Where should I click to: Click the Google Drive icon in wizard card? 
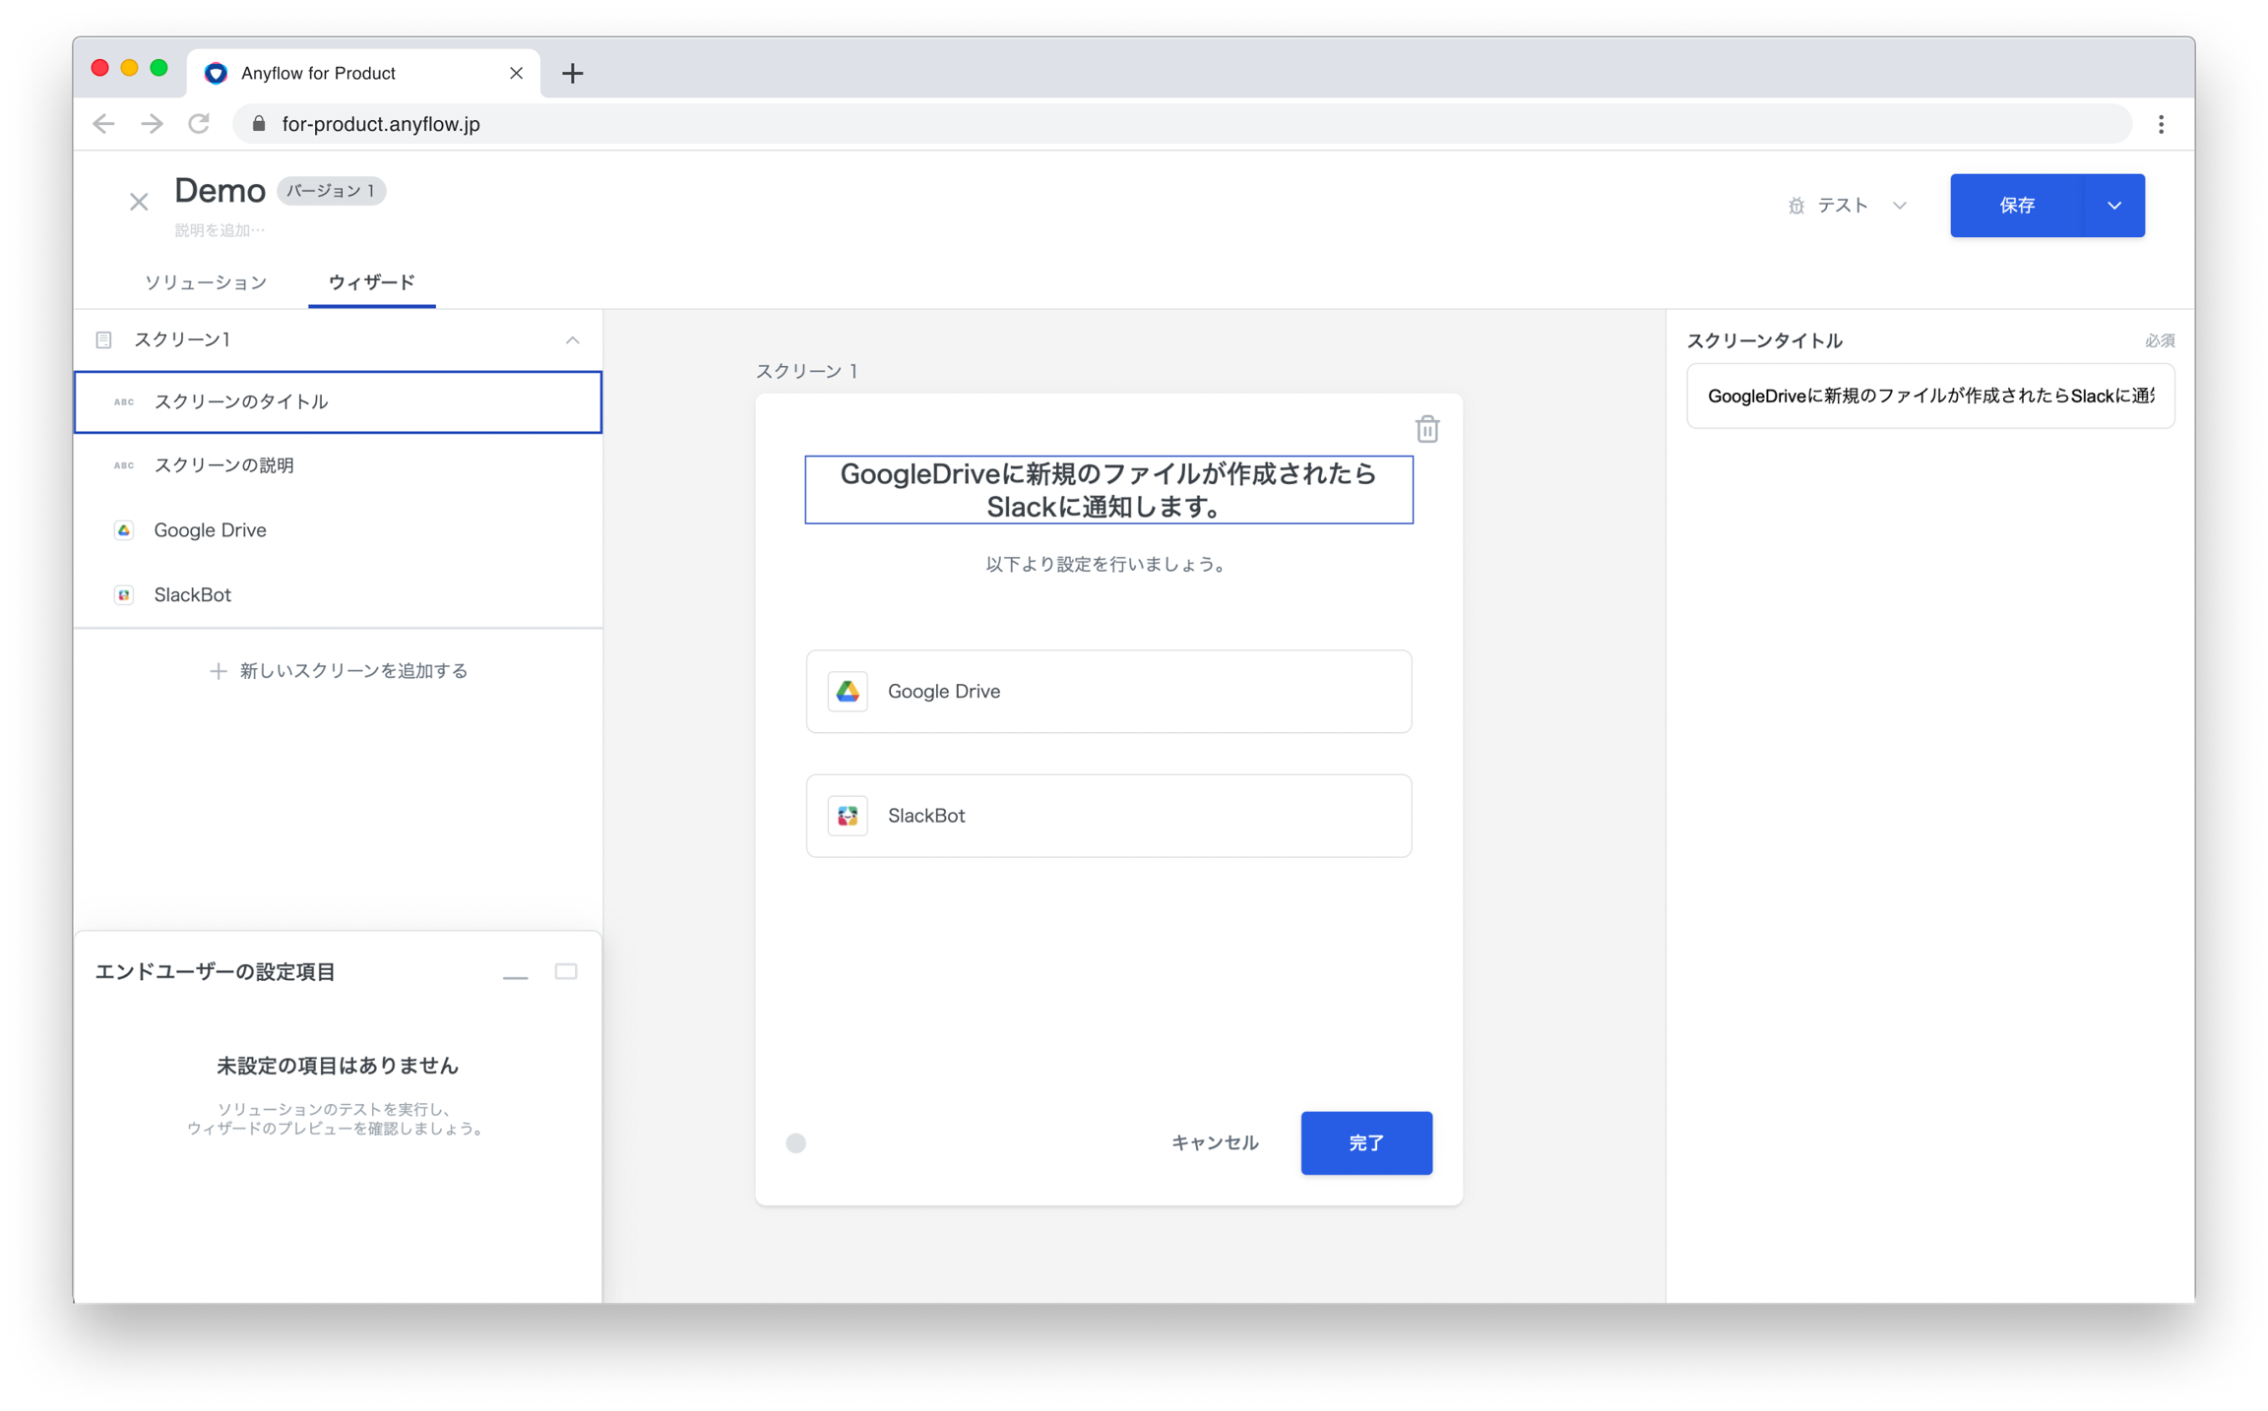[848, 691]
